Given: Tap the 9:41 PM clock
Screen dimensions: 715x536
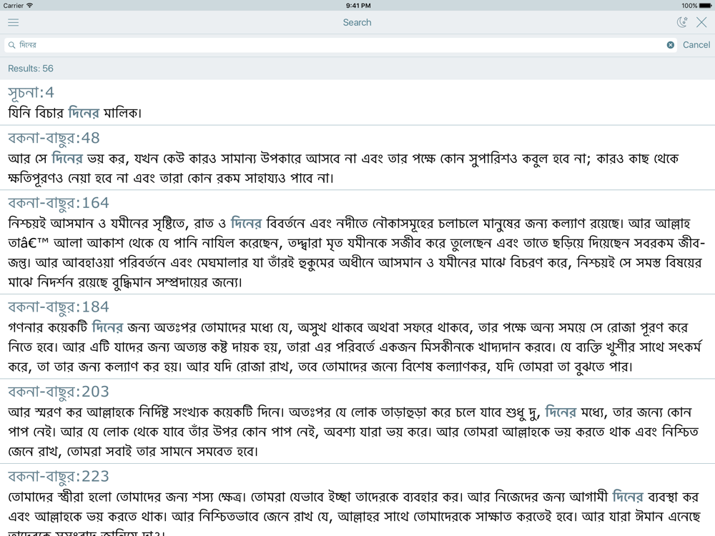Looking at the screenshot, I should click(x=358, y=6).
